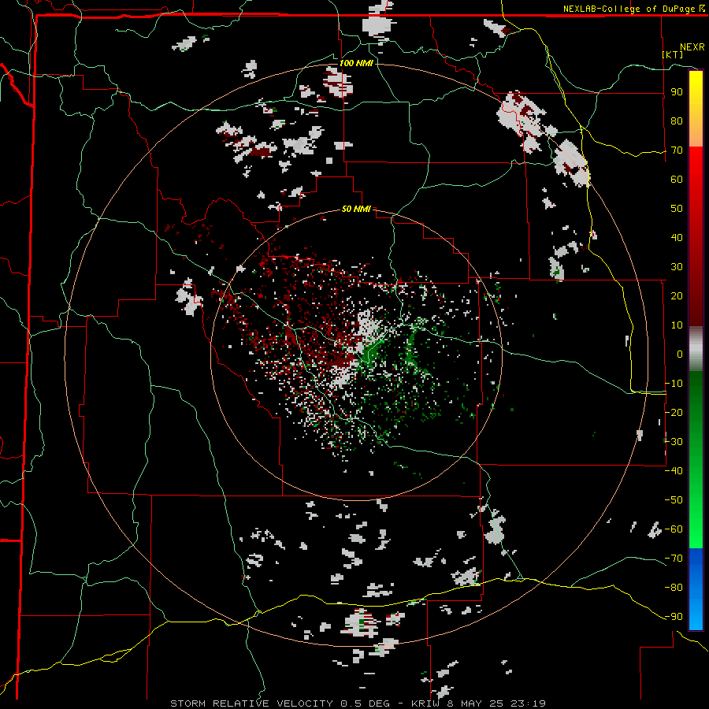Click the 23:19 timestamp in footer

coord(528,703)
